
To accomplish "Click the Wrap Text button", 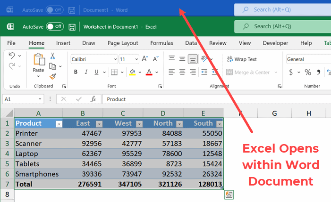I will click(x=241, y=59).
